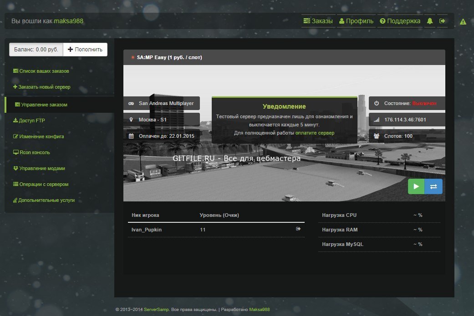Image resolution: width=474 pixels, height=316 pixels.
Task: Click the users icon beside Слотов: 100
Action: 377,136
